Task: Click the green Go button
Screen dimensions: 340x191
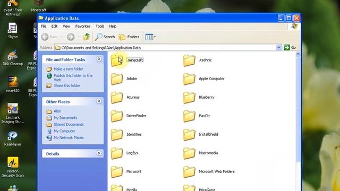Action: point(290,47)
